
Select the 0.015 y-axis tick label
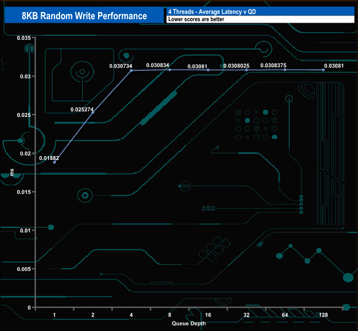24,192
